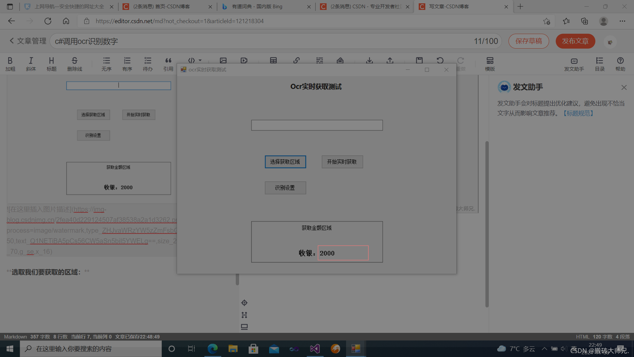Apply bold with the 加粗 icon
Image resolution: width=634 pixels, height=357 pixels.
(x=10, y=64)
